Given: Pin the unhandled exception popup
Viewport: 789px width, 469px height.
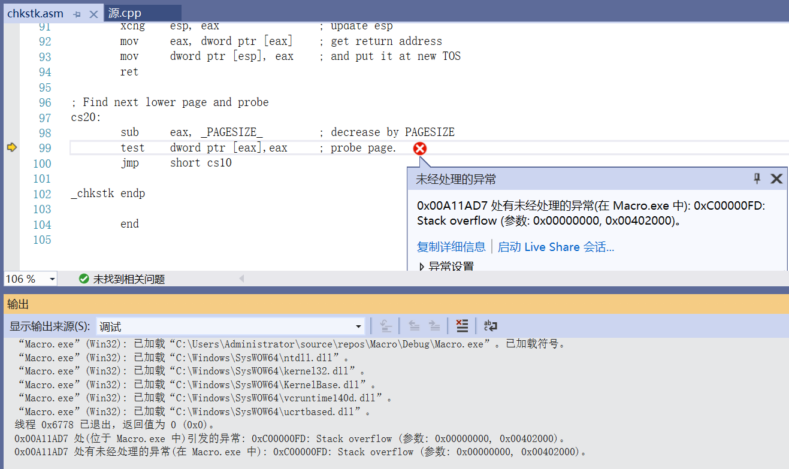Looking at the screenshot, I should 757,178.
